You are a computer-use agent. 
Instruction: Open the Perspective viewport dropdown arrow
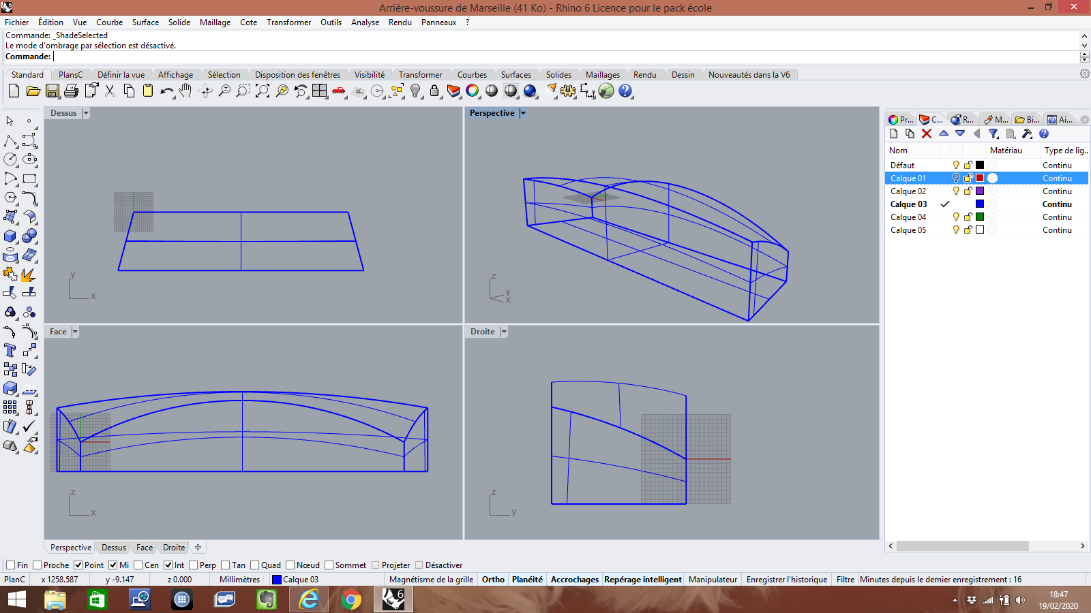coord(523,114)
